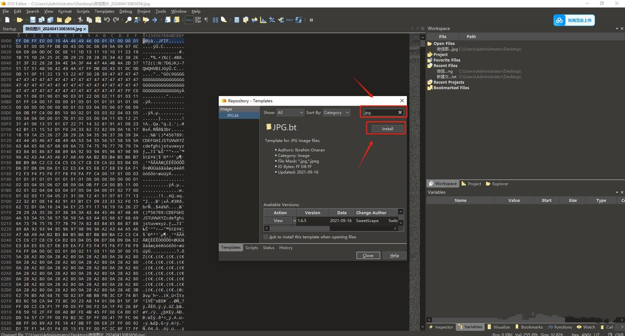
Task: Switch to the Startup tab
Action: (x=10, y=29)
